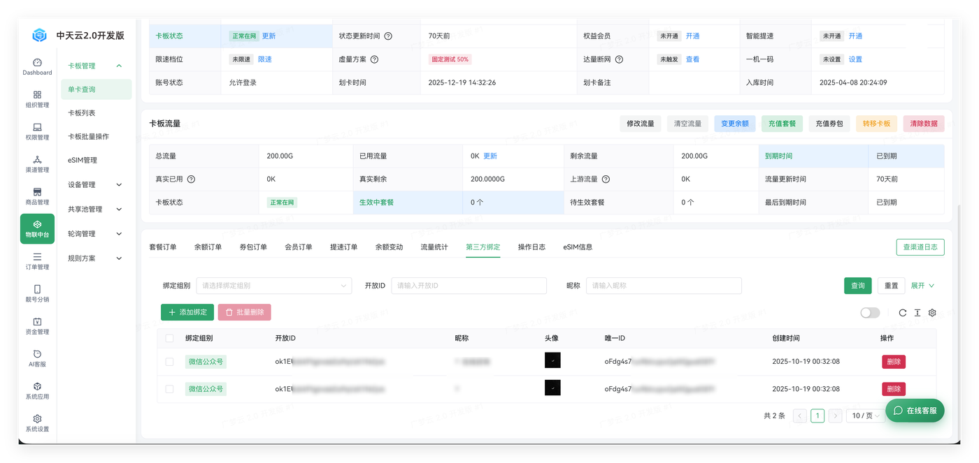Viewport: 979px width, 463px height.
Task: Switch to the 券包订单 tab
Action: tap(253, 247)
